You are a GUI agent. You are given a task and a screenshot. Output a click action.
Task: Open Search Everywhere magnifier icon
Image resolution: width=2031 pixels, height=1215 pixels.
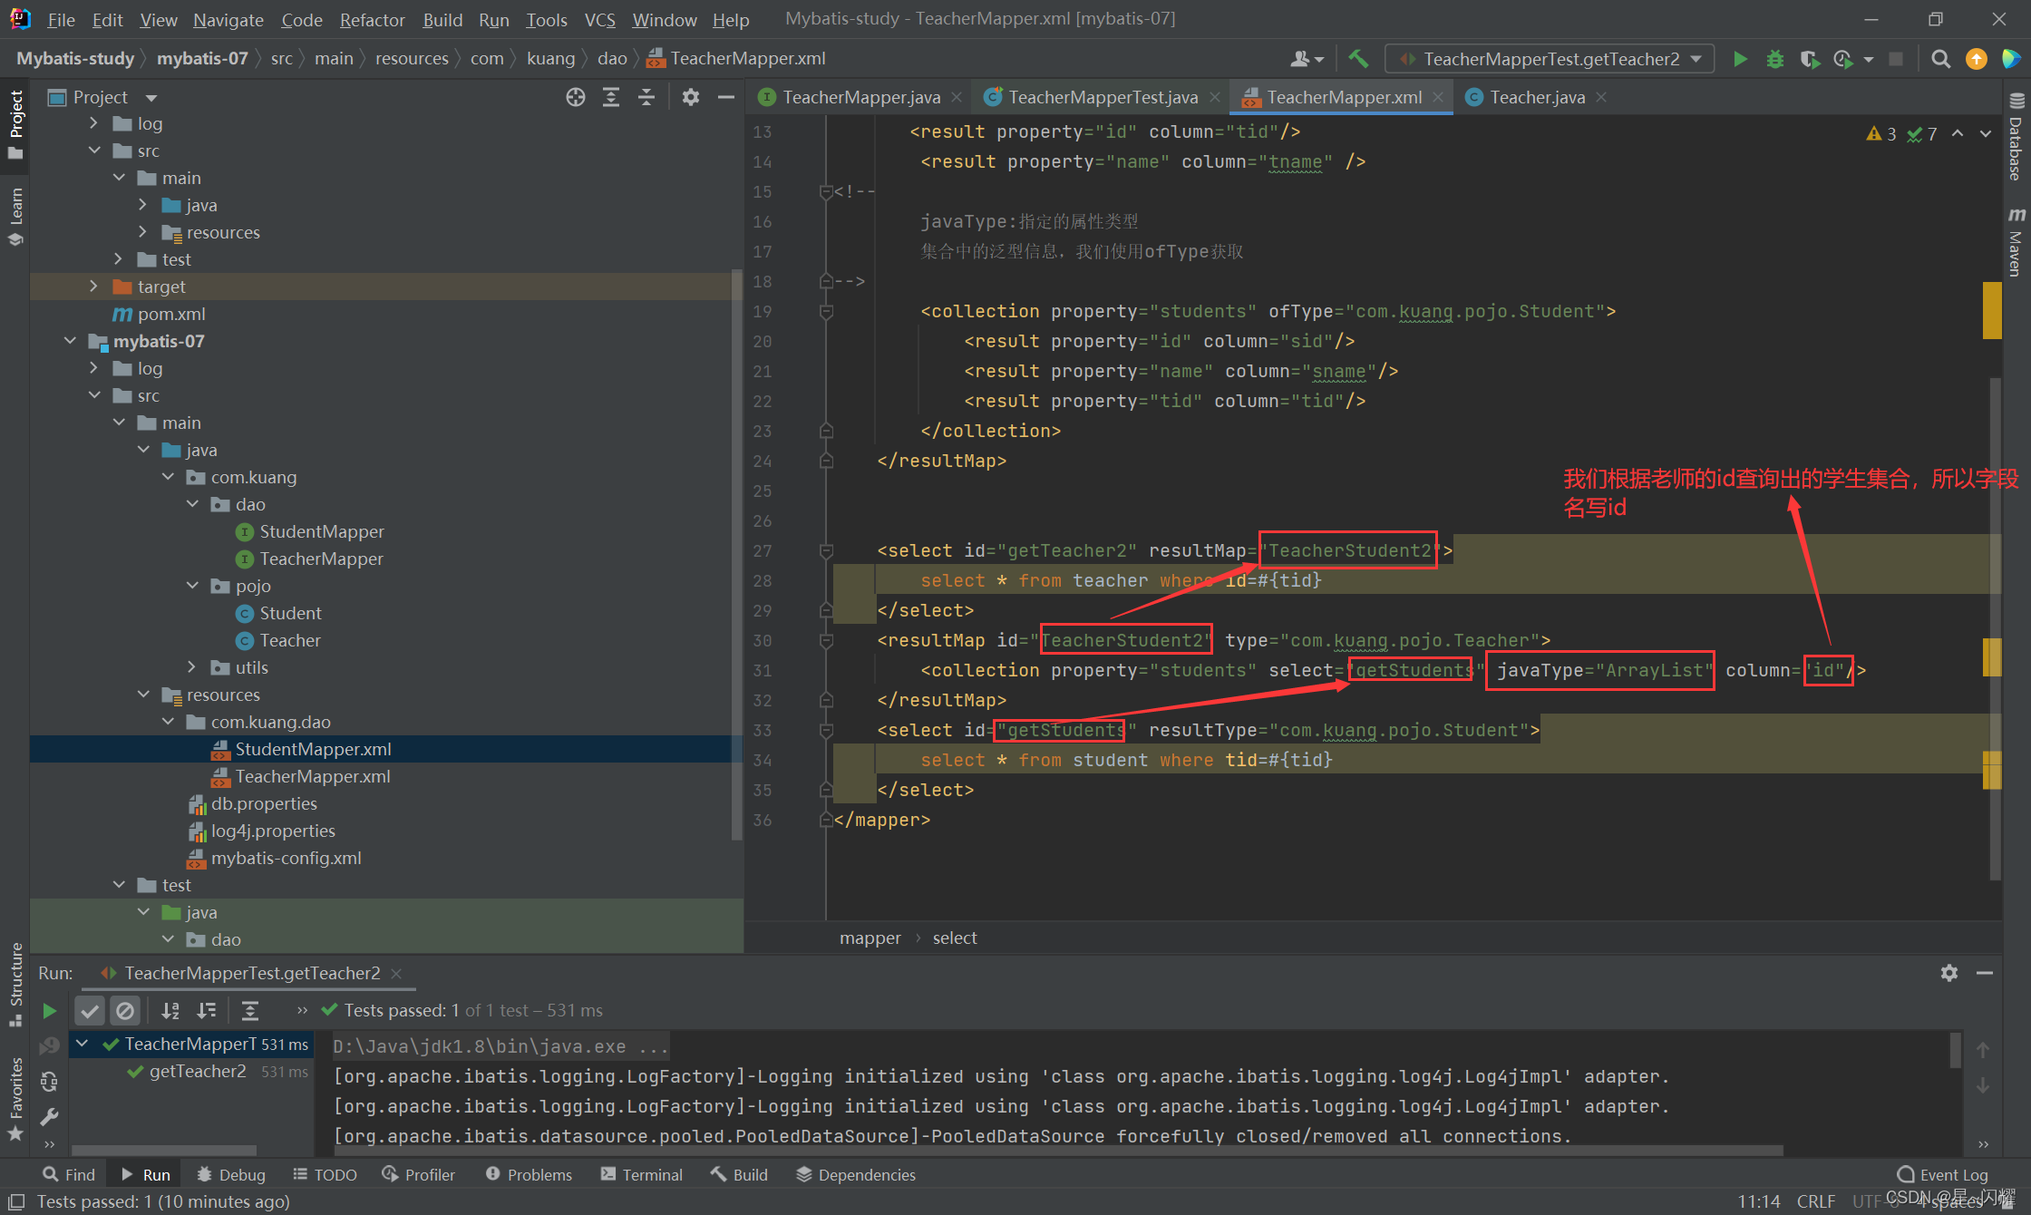point(1940,59)
